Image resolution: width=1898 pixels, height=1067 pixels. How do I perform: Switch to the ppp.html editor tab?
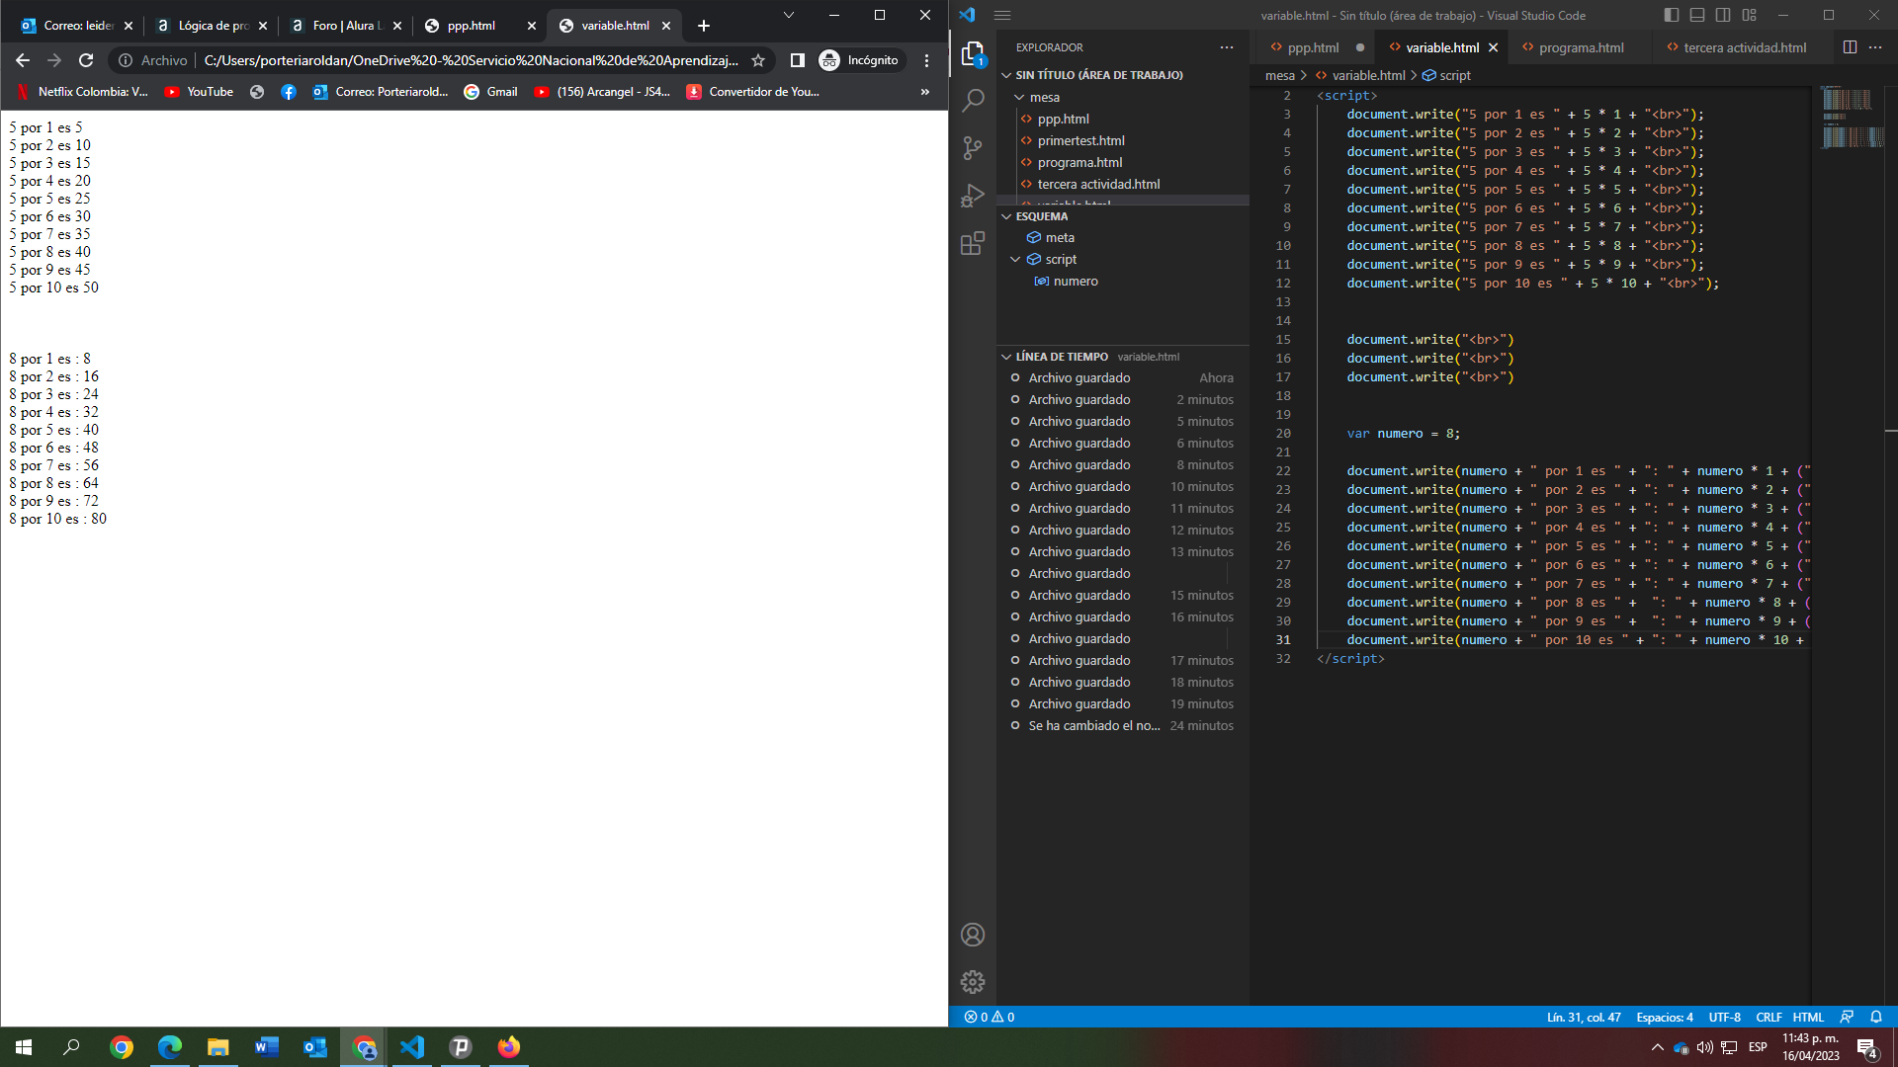(x=1313, y=47)
